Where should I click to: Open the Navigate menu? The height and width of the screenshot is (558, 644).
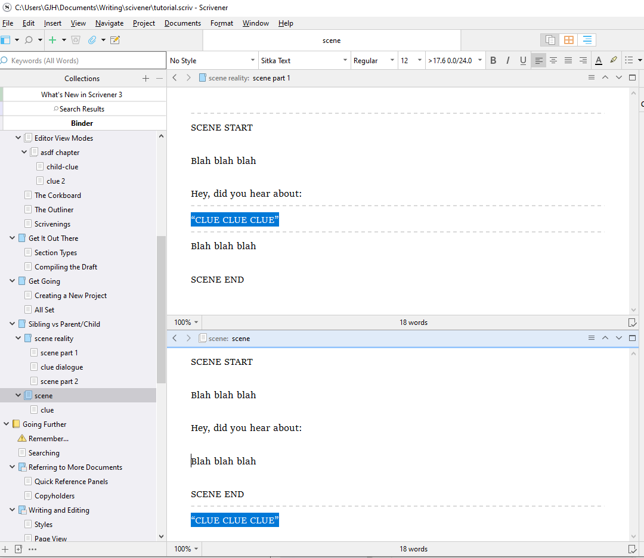(109, 23)
